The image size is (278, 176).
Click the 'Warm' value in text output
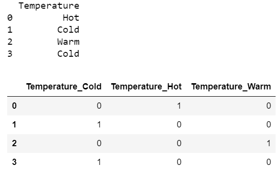point(68,42)
